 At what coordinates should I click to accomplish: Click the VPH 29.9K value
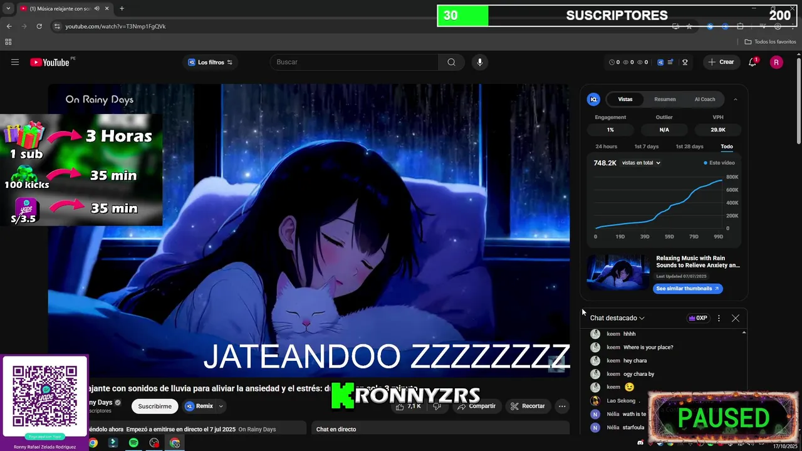click(718, 130)
